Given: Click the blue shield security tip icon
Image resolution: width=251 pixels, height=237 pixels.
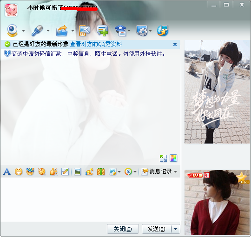Looking at the screenshot, I should tap(7, 53).
